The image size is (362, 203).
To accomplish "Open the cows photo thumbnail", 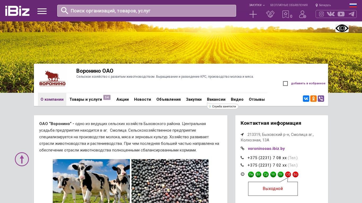I will (x=91, y=181).
